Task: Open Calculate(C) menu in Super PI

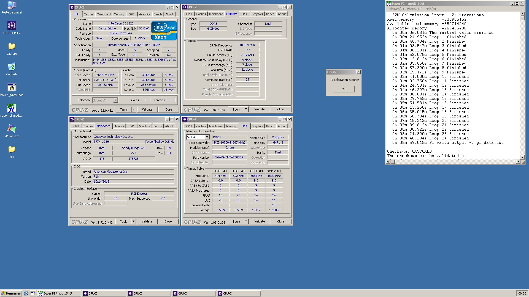Action: pyautogui.click(x=395, y=9)
